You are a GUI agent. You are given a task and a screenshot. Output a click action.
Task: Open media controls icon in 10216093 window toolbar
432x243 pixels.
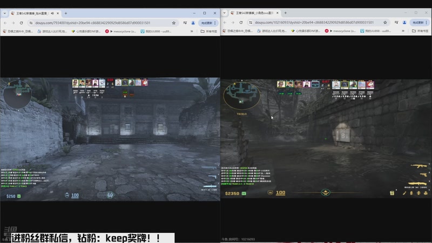[x=396, y=22]
